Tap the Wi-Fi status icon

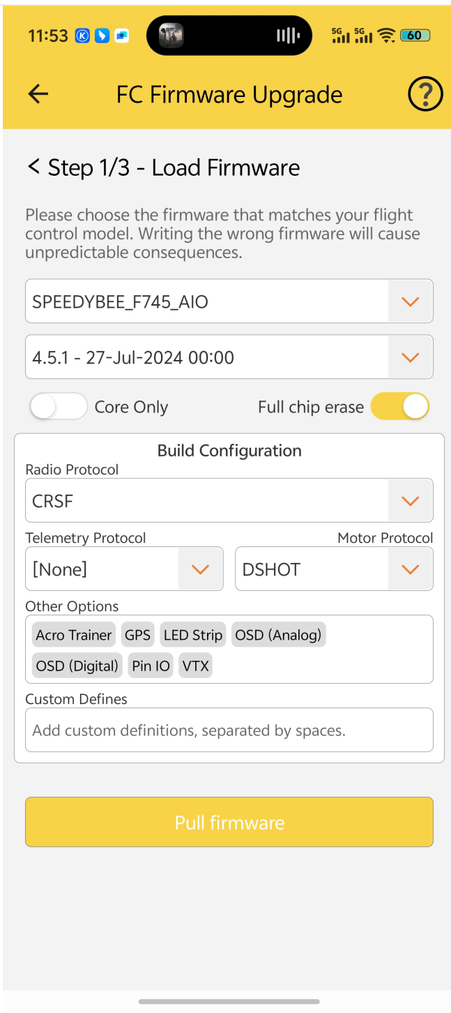click(x=385, y=35)
